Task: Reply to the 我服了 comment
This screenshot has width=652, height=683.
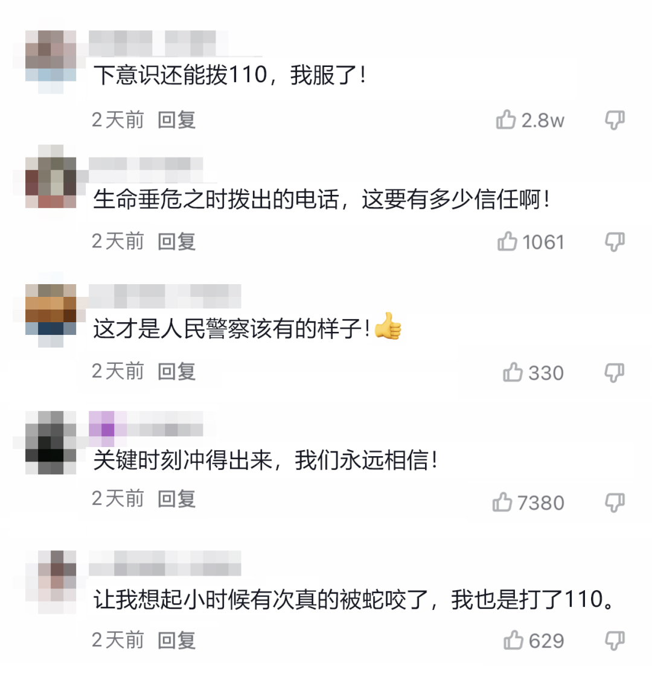Action: (176, 120)
